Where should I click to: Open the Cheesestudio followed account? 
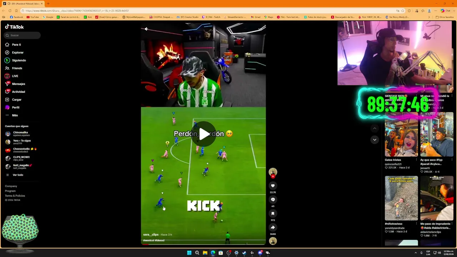[x=21, y=150]
